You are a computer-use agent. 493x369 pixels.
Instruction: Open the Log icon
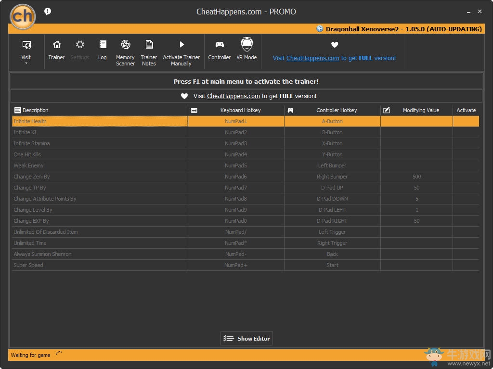point(103,45)
